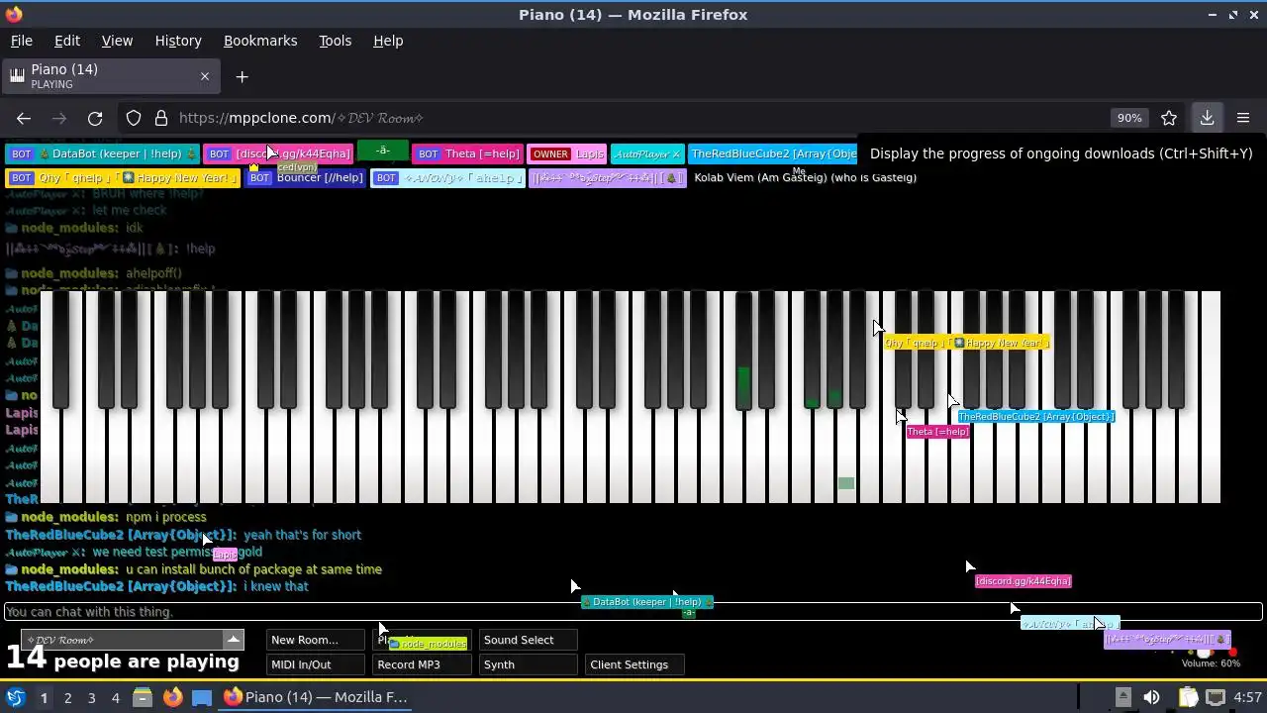The height and width of the screenshot is (713, 1267).
Task: Click chat message 'i knew that'
Action: click(x=276, y=586)
